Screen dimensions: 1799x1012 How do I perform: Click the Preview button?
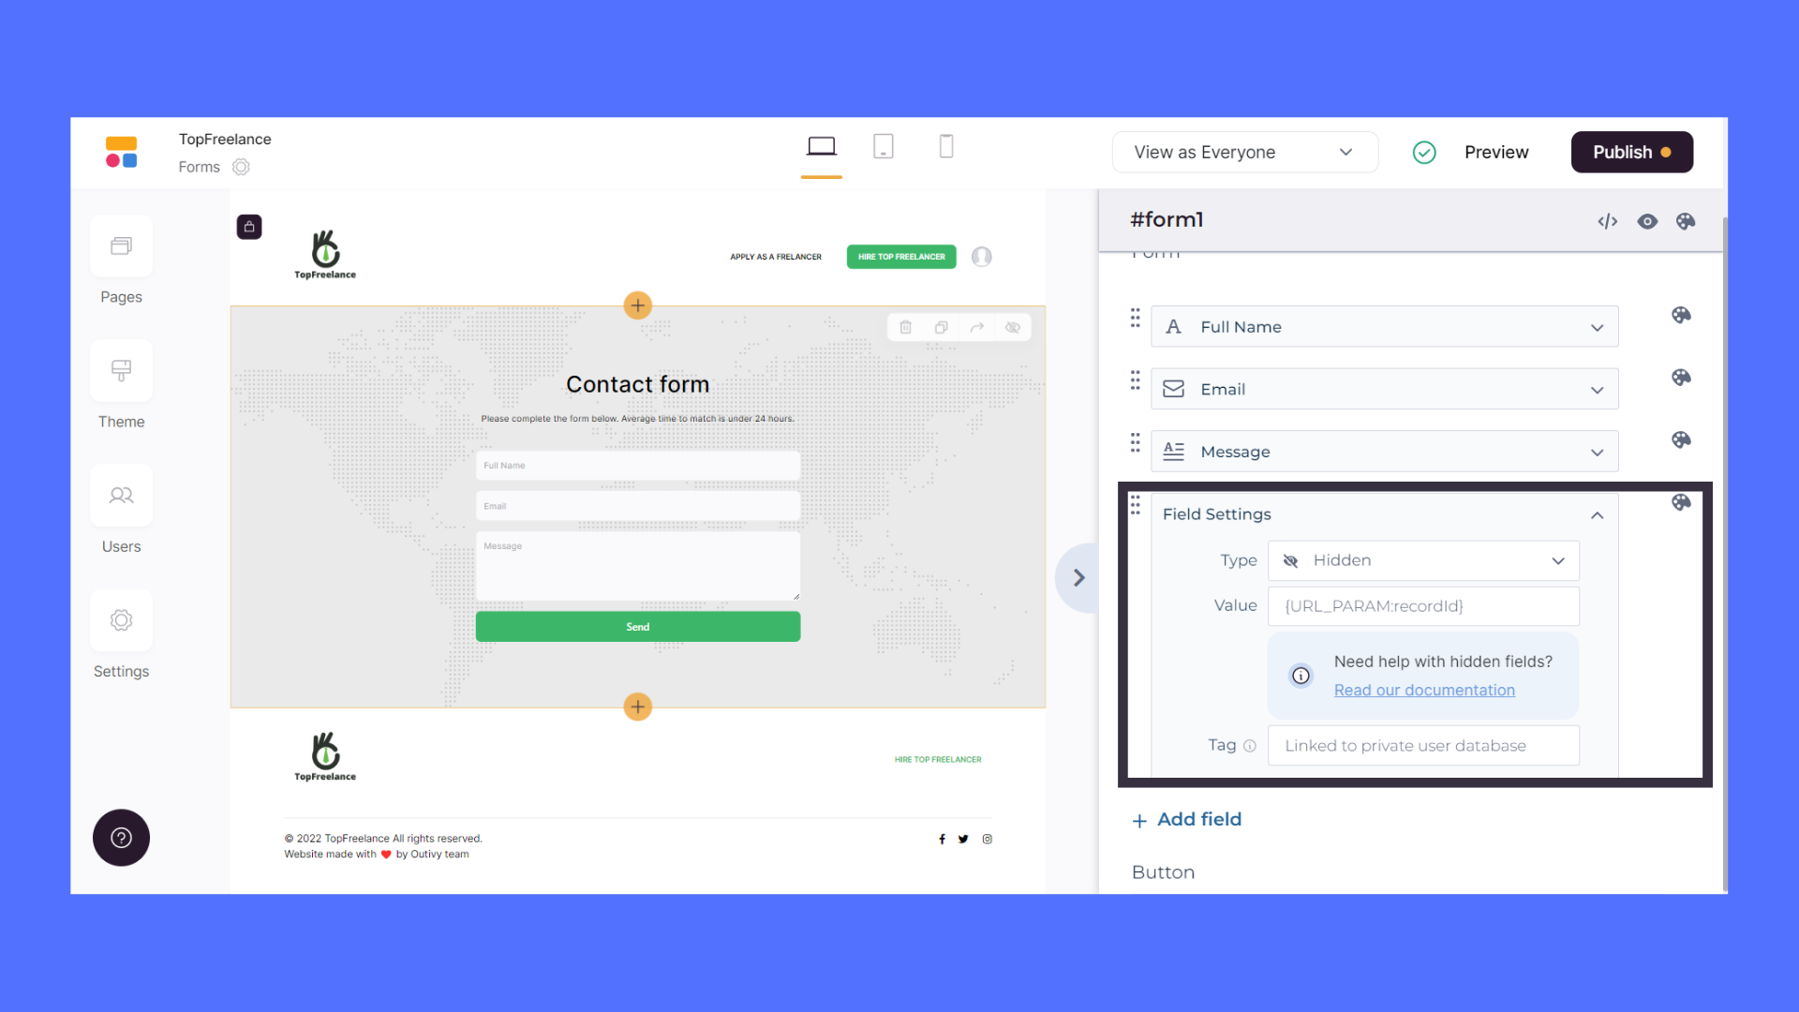pyautogui.click(x=1497, y=151)
